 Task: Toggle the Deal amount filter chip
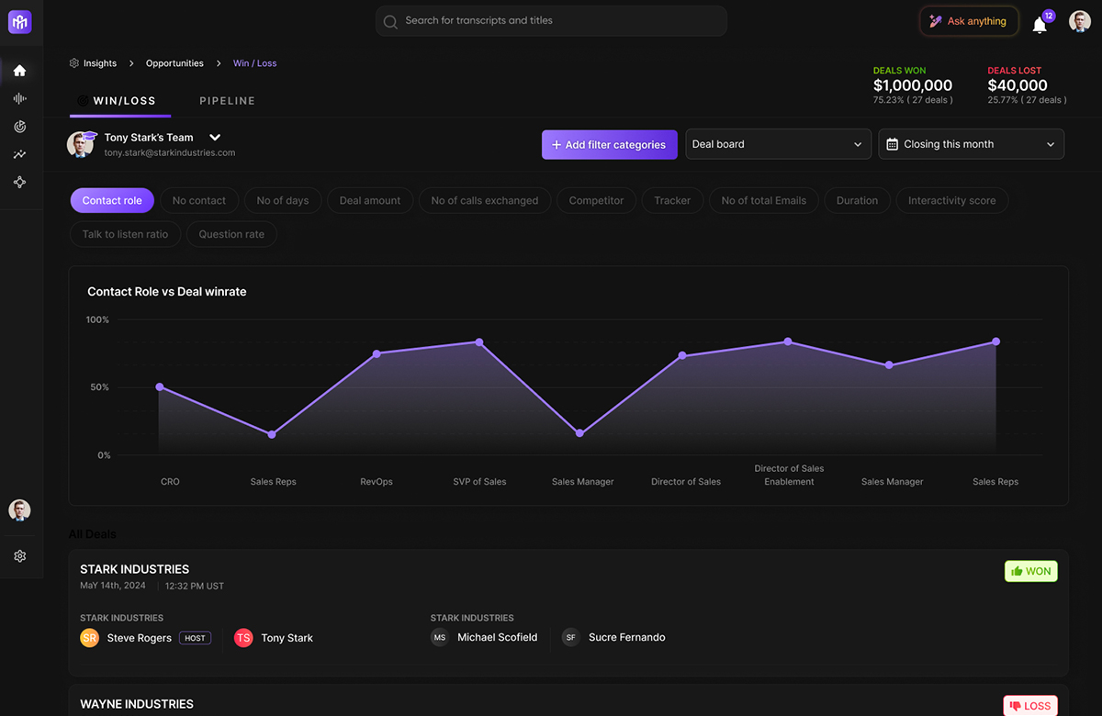pos(370,200)
